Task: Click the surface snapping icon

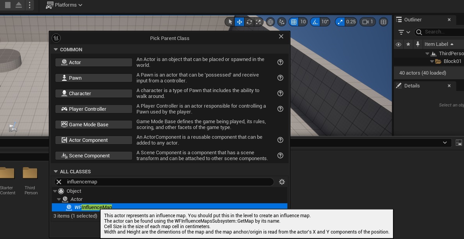Action: [282, 22]
